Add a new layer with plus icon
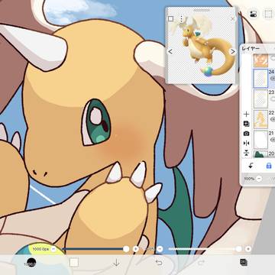The width and height of the screenshot is (275, 275). [246, 115]
